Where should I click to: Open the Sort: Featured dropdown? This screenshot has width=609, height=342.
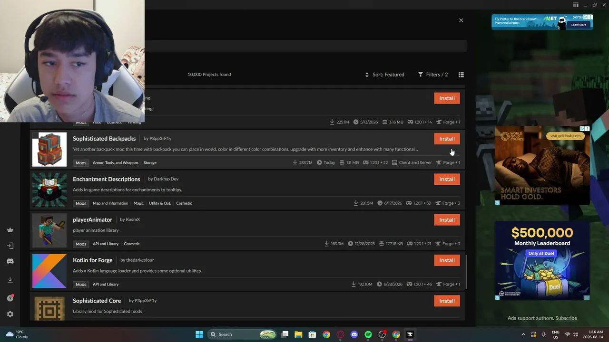[x=384, y=75]
